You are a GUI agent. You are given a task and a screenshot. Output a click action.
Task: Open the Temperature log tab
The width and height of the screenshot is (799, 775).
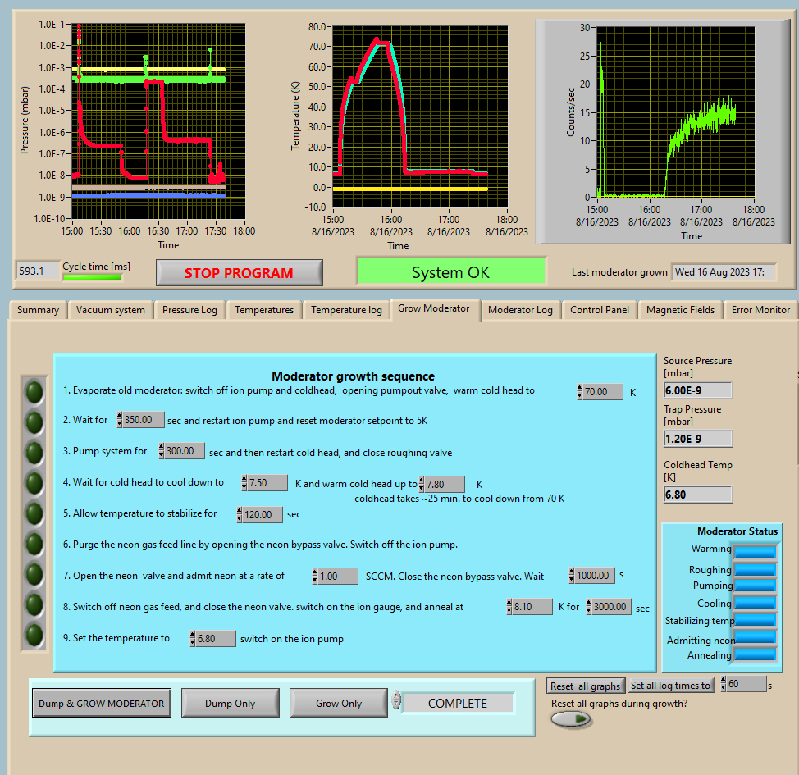tap(346, 310)
